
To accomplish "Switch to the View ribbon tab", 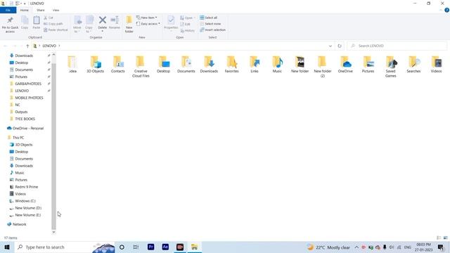I will 56,11.
